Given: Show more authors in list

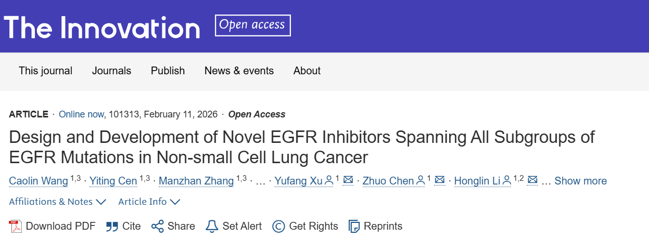Looking at the screenshot, I should pos(580,181).
